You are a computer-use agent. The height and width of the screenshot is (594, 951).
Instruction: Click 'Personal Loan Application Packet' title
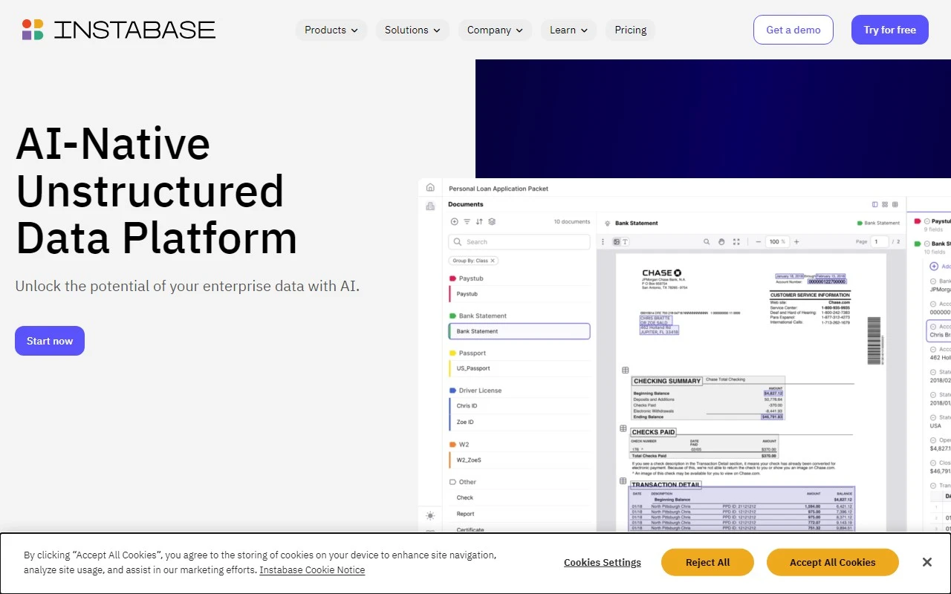click(x=499, y=189)
